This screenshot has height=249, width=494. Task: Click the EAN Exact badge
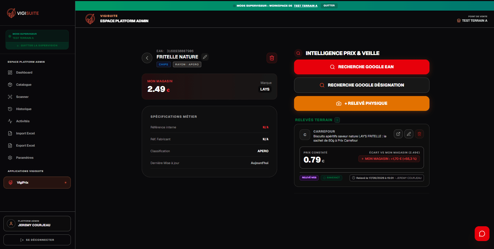[331, 178]
